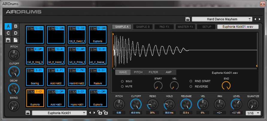Go to the next kit preset with the right arrow
The width and height of the screenshot is (267, 121).
[260, 19]
